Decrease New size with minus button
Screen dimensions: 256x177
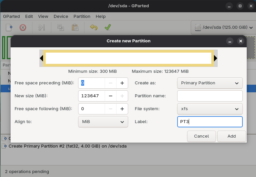tap(110, 96)
